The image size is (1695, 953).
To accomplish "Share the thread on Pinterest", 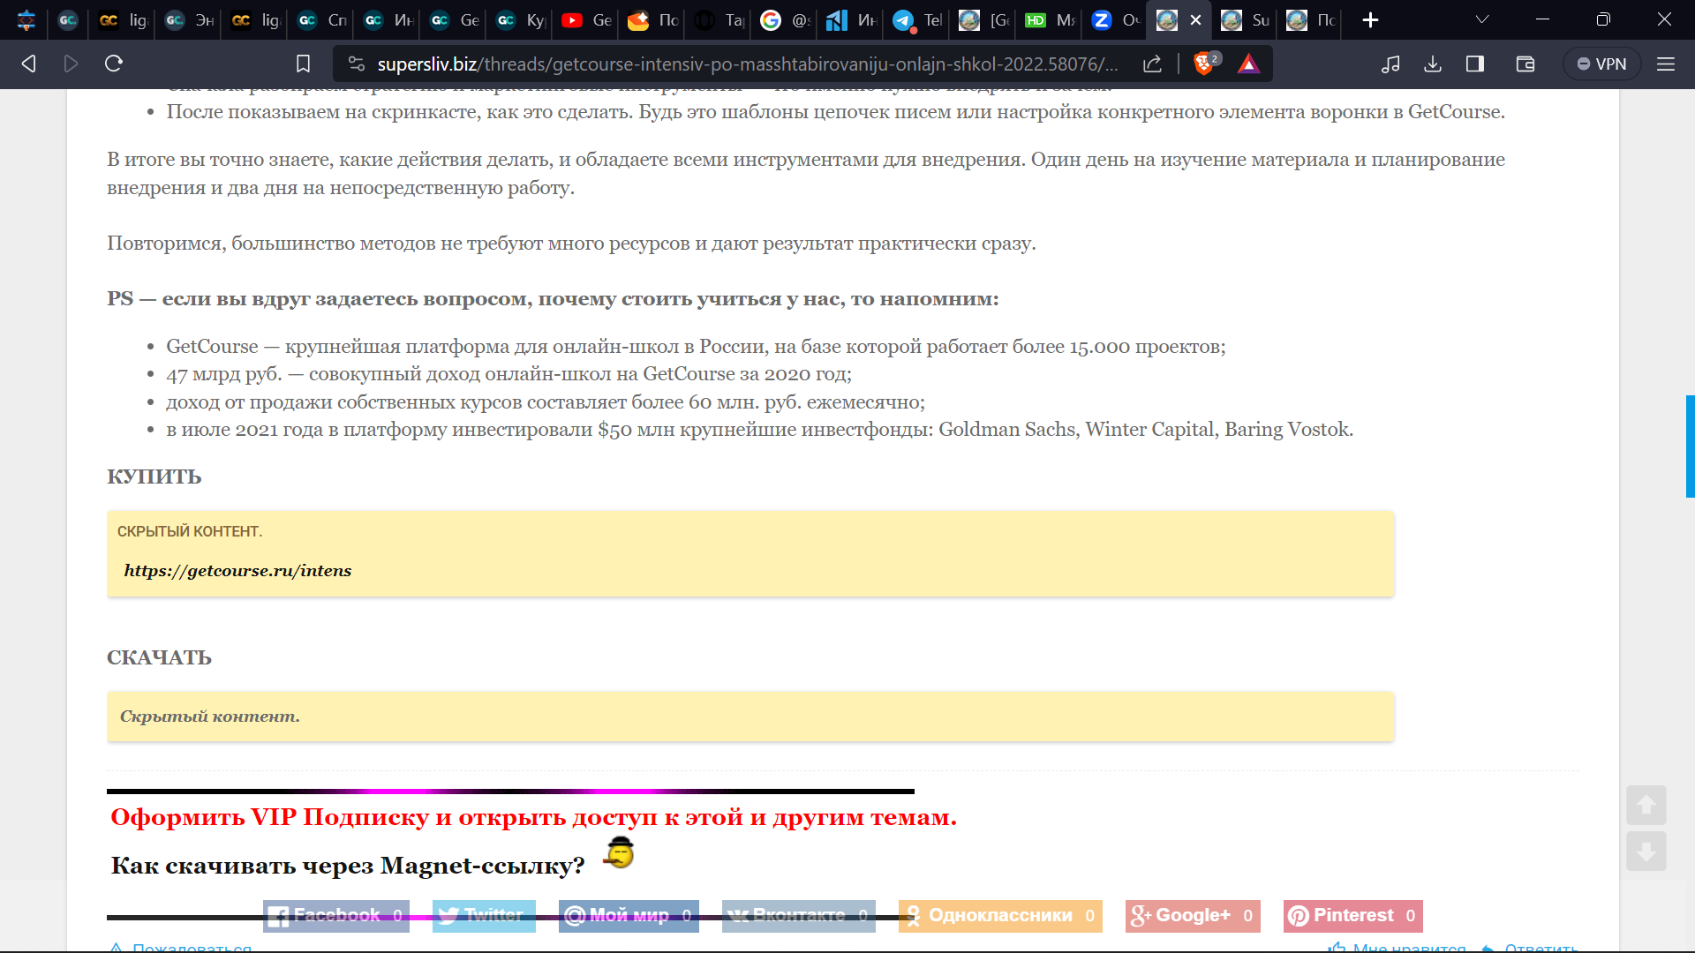I will pos(1353,916).
